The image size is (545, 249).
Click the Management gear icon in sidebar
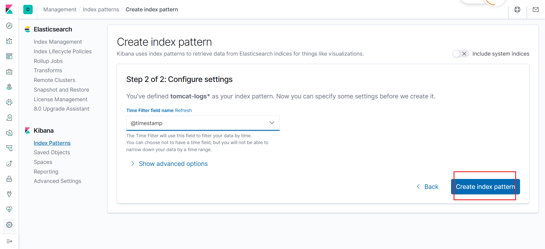pyautogui.click(x=9, y=225)
